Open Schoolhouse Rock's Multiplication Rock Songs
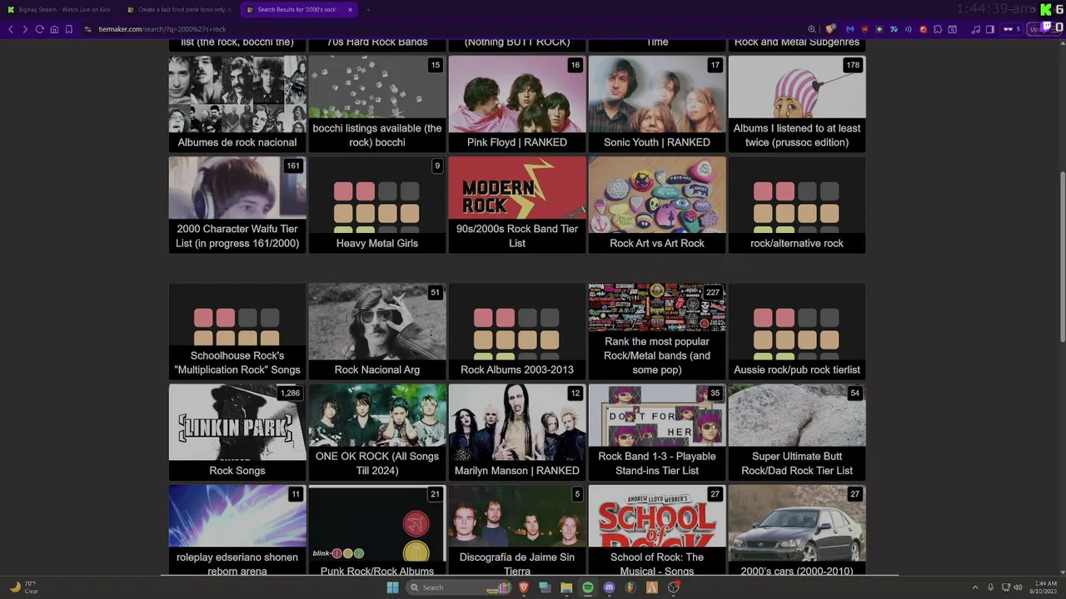 coord(237,331)
